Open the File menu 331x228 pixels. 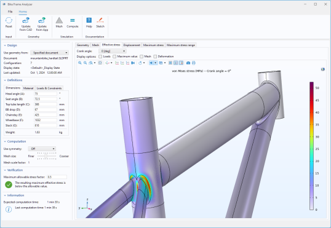[10, 12]
